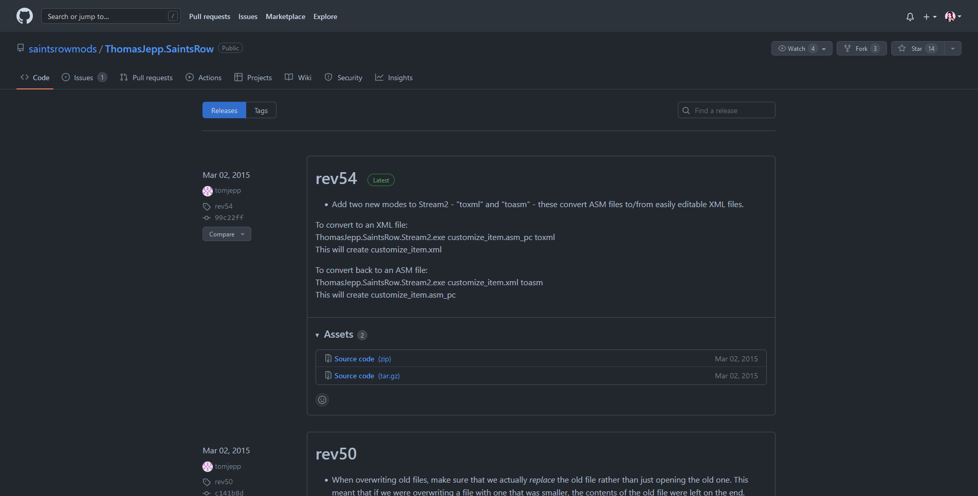Open Issues in top navigation
The image size is (978, 496).
248,16
